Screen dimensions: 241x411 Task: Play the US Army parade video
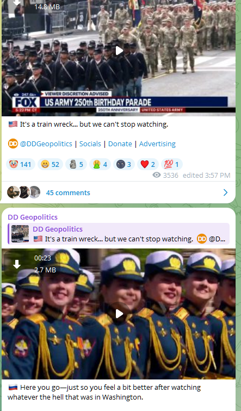[119, 51]
